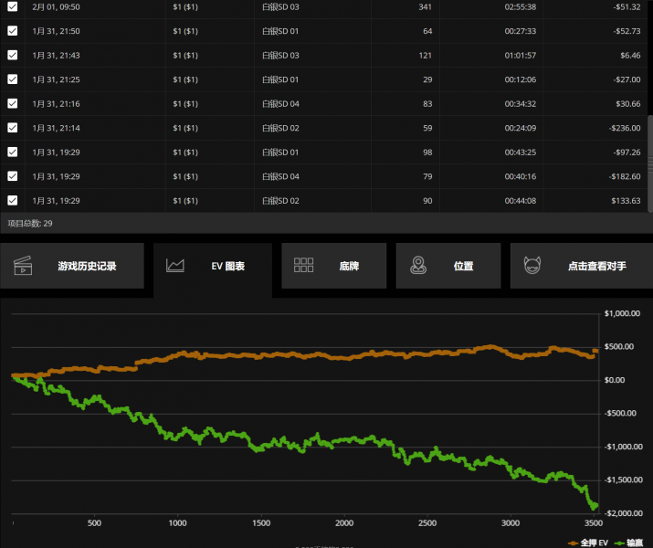Toggle checkbox on the 白银SD 04 19:29 row
This screenshot has height=548, width=653.
coord(13,176)
